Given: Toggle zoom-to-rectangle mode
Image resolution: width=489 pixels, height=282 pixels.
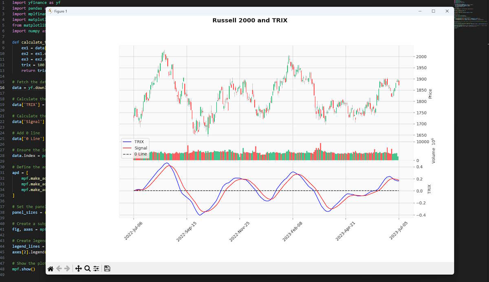Looking at the screenshot, I should click(87, 268).
